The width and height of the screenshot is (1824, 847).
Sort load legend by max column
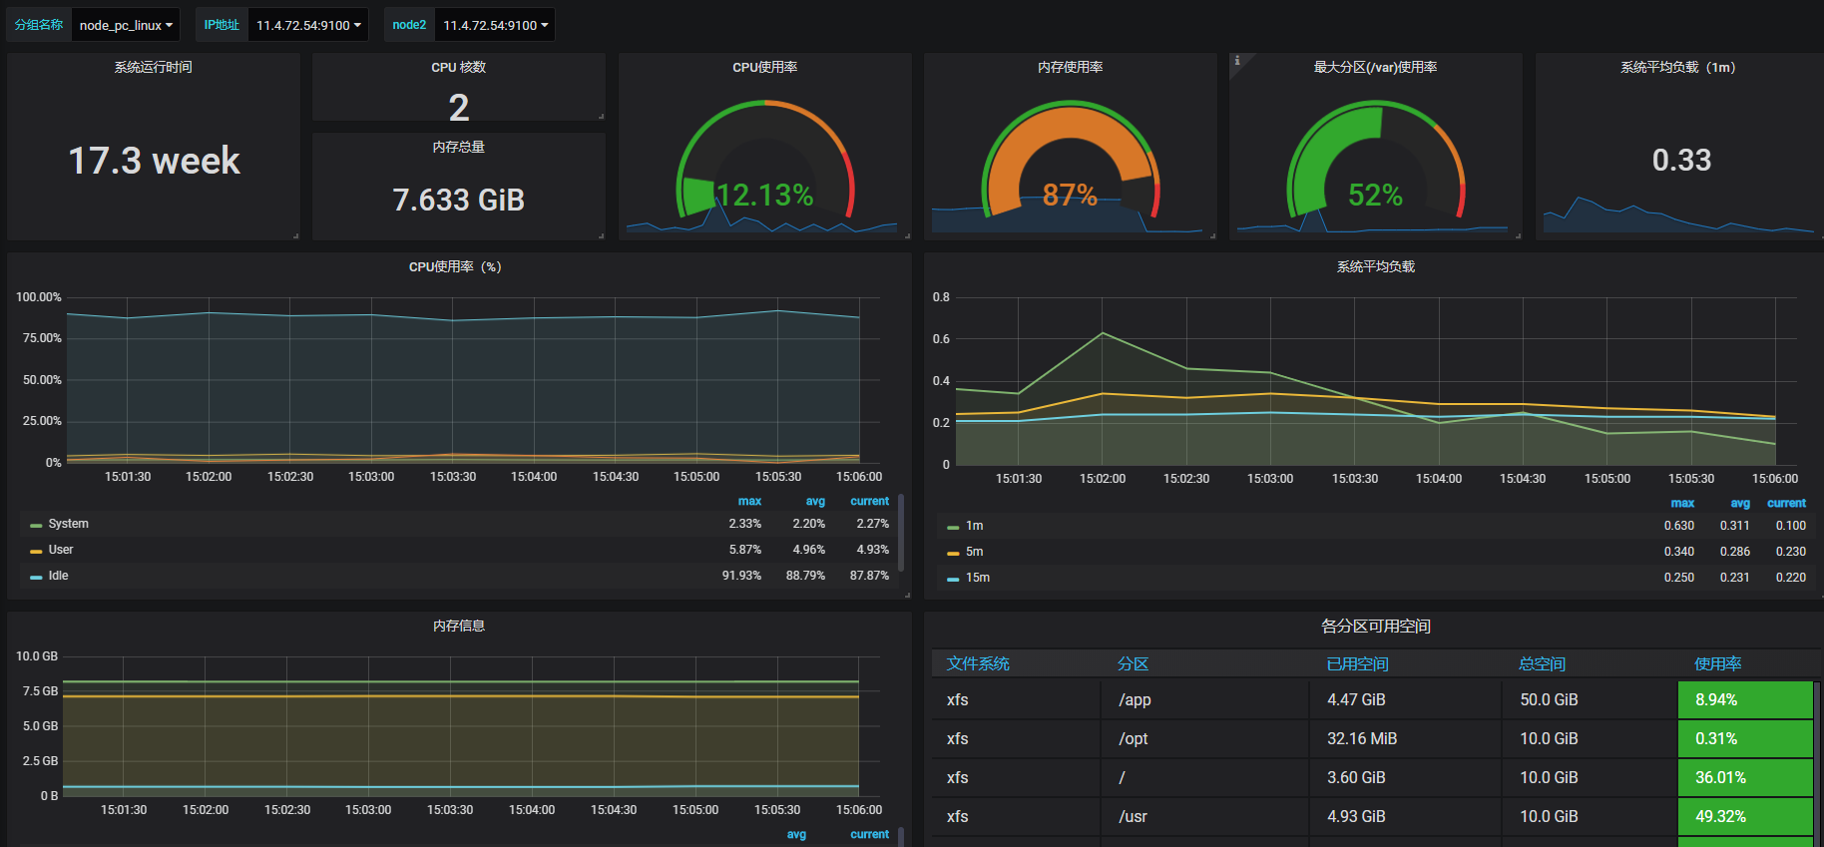[x=1682, y=503]
